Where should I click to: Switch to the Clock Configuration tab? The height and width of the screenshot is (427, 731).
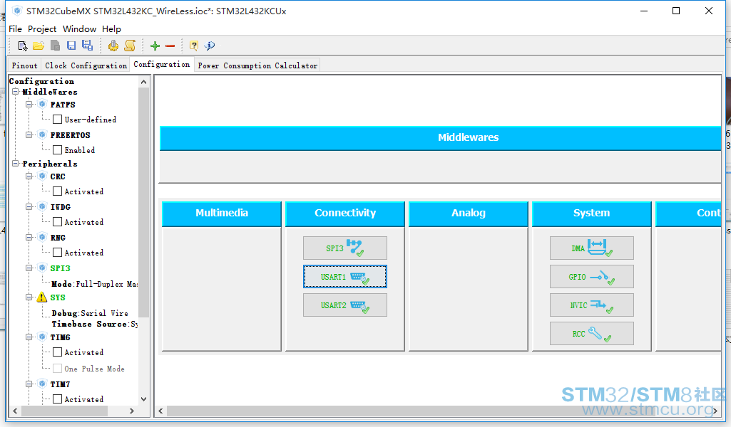pos(86,65)
